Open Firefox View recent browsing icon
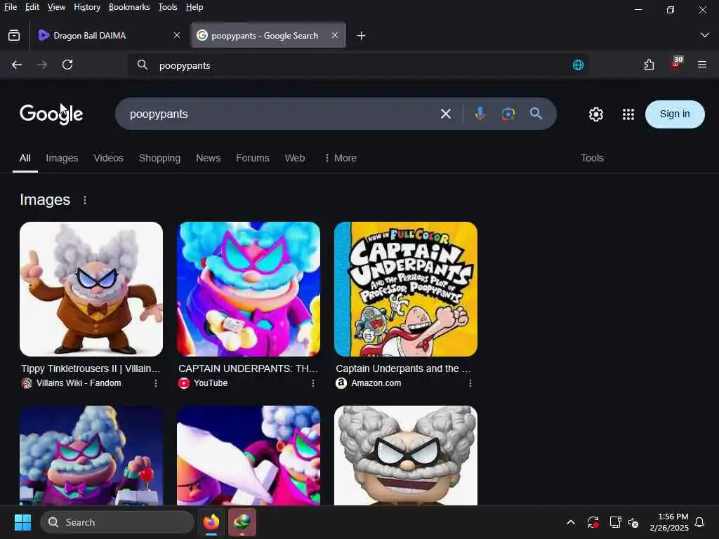 tap(14, 35)
